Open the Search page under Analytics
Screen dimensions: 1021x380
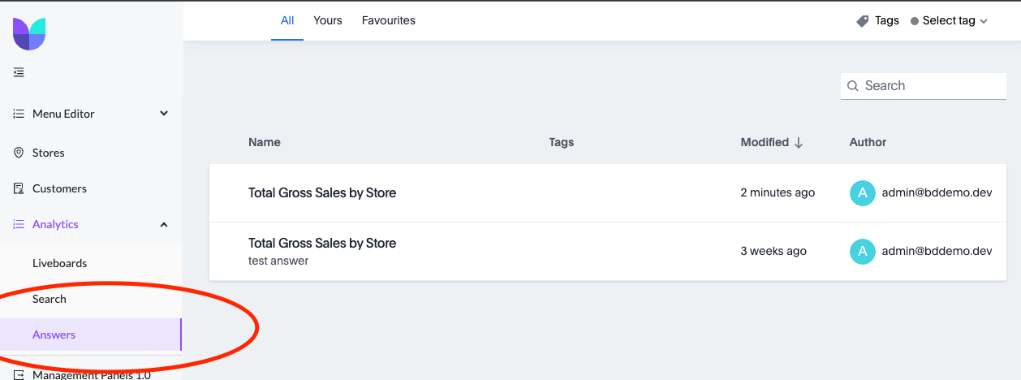(x=50, y=299)
